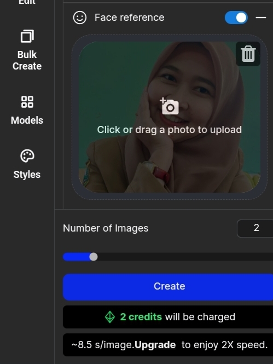This screenshot has width=273, height=364.
Task: Click the "~8.5 s/image." speed text
Action: pos(103,345)
